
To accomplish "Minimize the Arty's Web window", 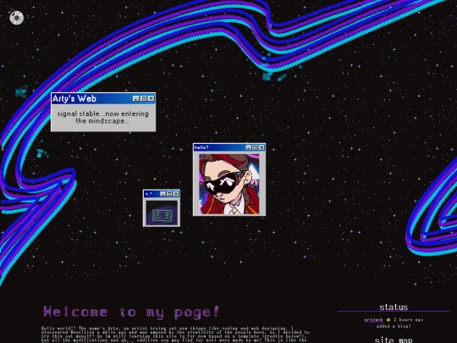I will click(135, 98).
